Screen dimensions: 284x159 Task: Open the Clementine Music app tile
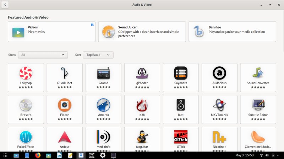coord(258,139)
